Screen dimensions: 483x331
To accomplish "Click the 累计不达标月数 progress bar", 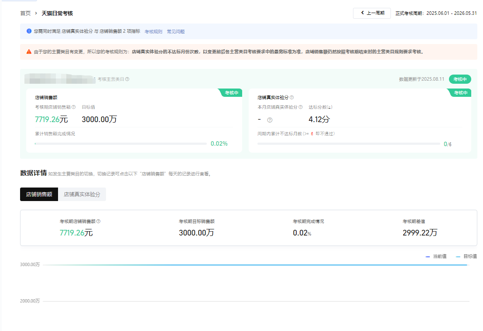I will (349, 143).
